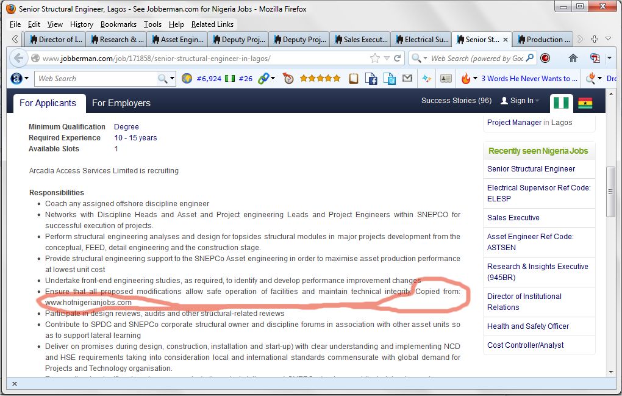
Task: Click the sites linking in chain icon
Action: [x=263, y=79]
